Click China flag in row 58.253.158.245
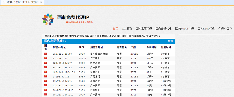 tap(46, 90)
